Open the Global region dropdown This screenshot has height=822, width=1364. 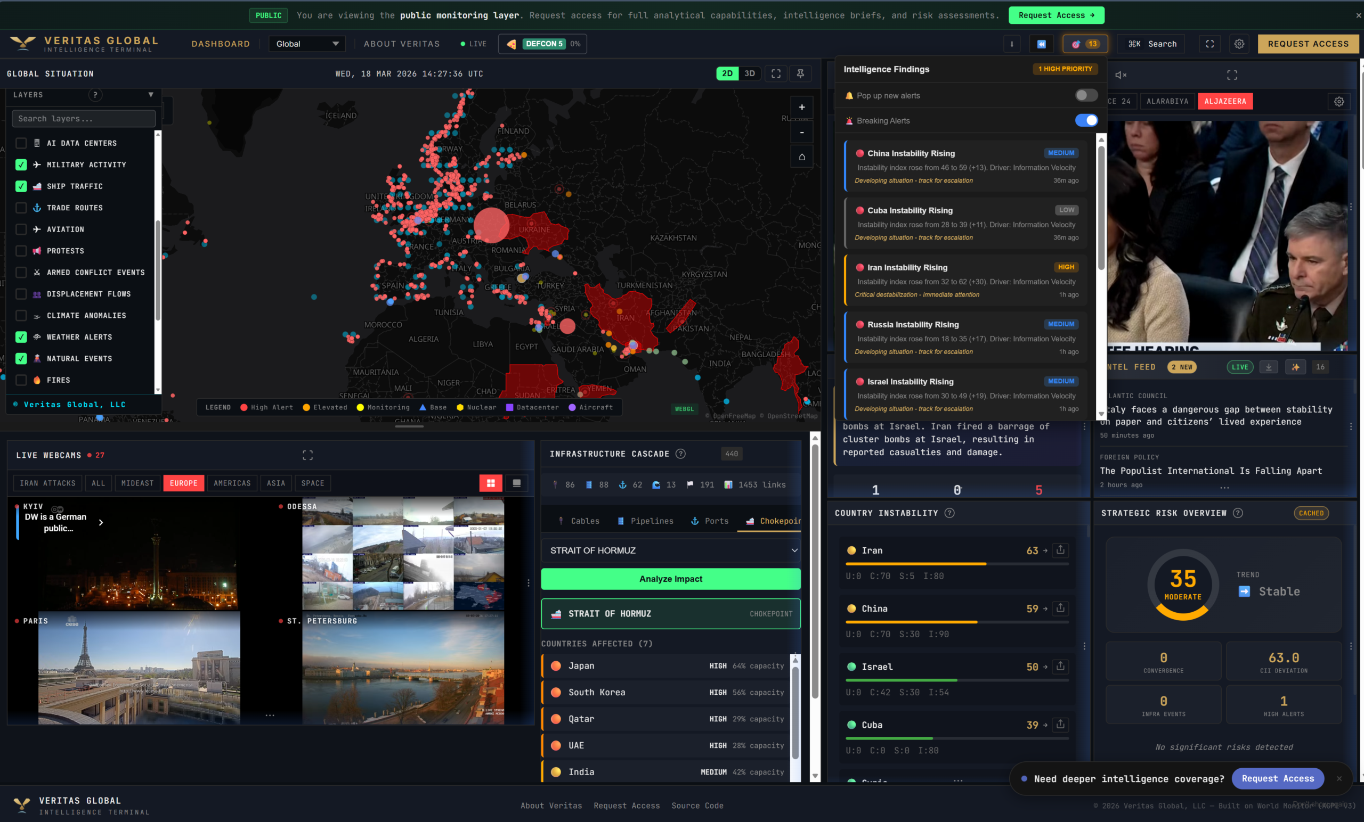click(x=307, y=44)
